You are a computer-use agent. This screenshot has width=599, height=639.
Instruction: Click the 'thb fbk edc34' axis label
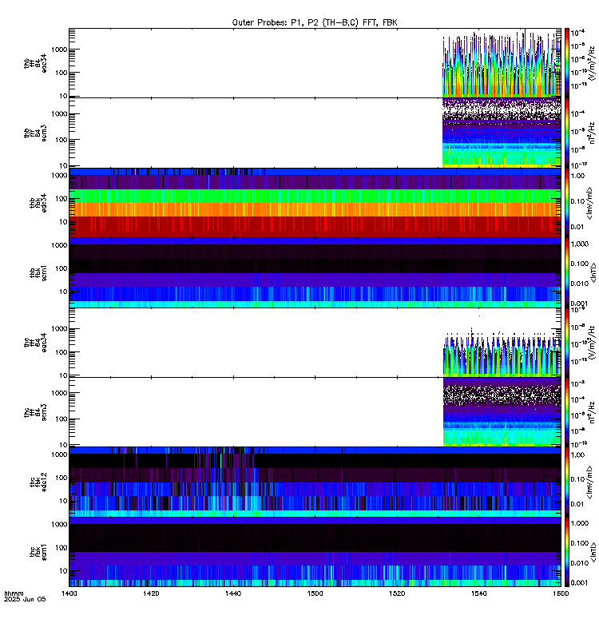click(x=38, y=203)
